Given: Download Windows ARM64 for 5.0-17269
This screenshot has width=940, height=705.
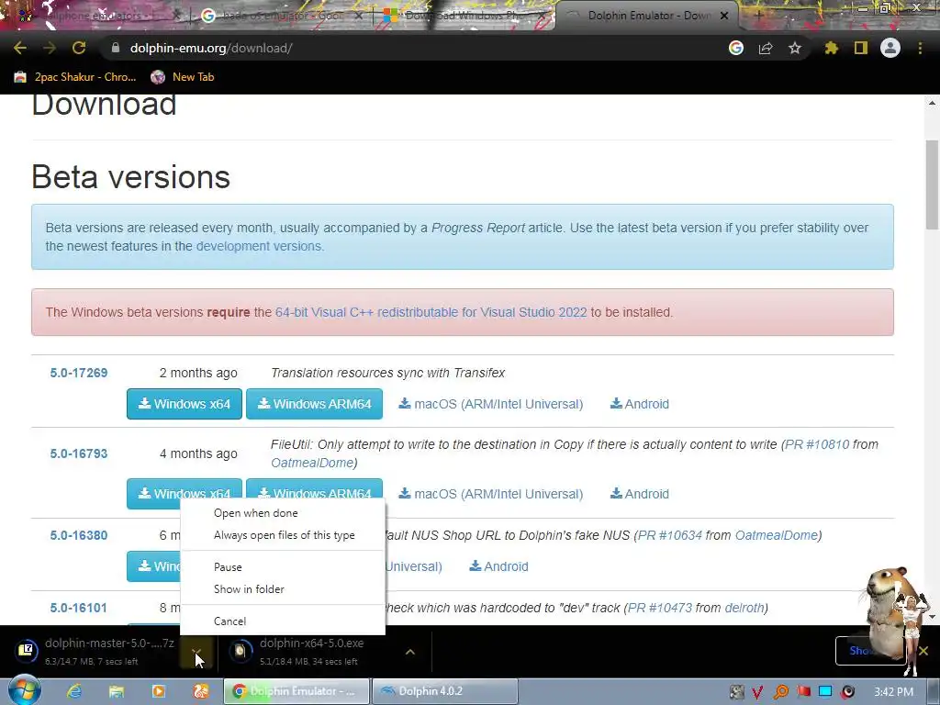Looking at the screenshot, I should [x=314, y=404].
